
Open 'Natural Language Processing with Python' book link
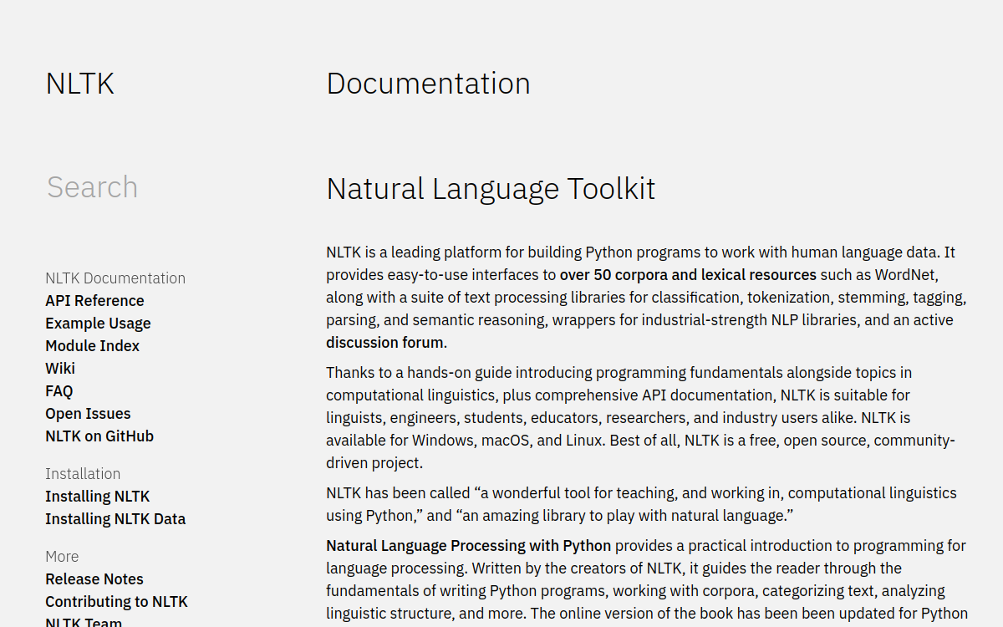pos(468,546)
